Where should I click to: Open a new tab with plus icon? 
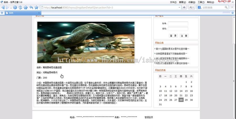(2, 13)
